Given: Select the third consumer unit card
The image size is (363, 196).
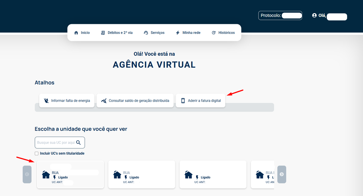Looking at the screenshot, I should coord(213,175).
